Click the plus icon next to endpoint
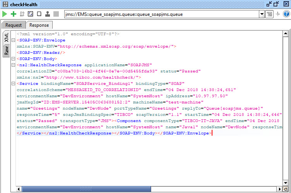The image size is (291, 193). point(277,14)
